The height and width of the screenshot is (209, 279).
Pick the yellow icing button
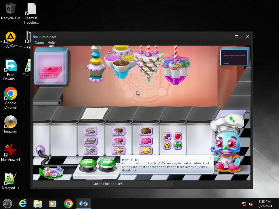click(x=146, y=150)
